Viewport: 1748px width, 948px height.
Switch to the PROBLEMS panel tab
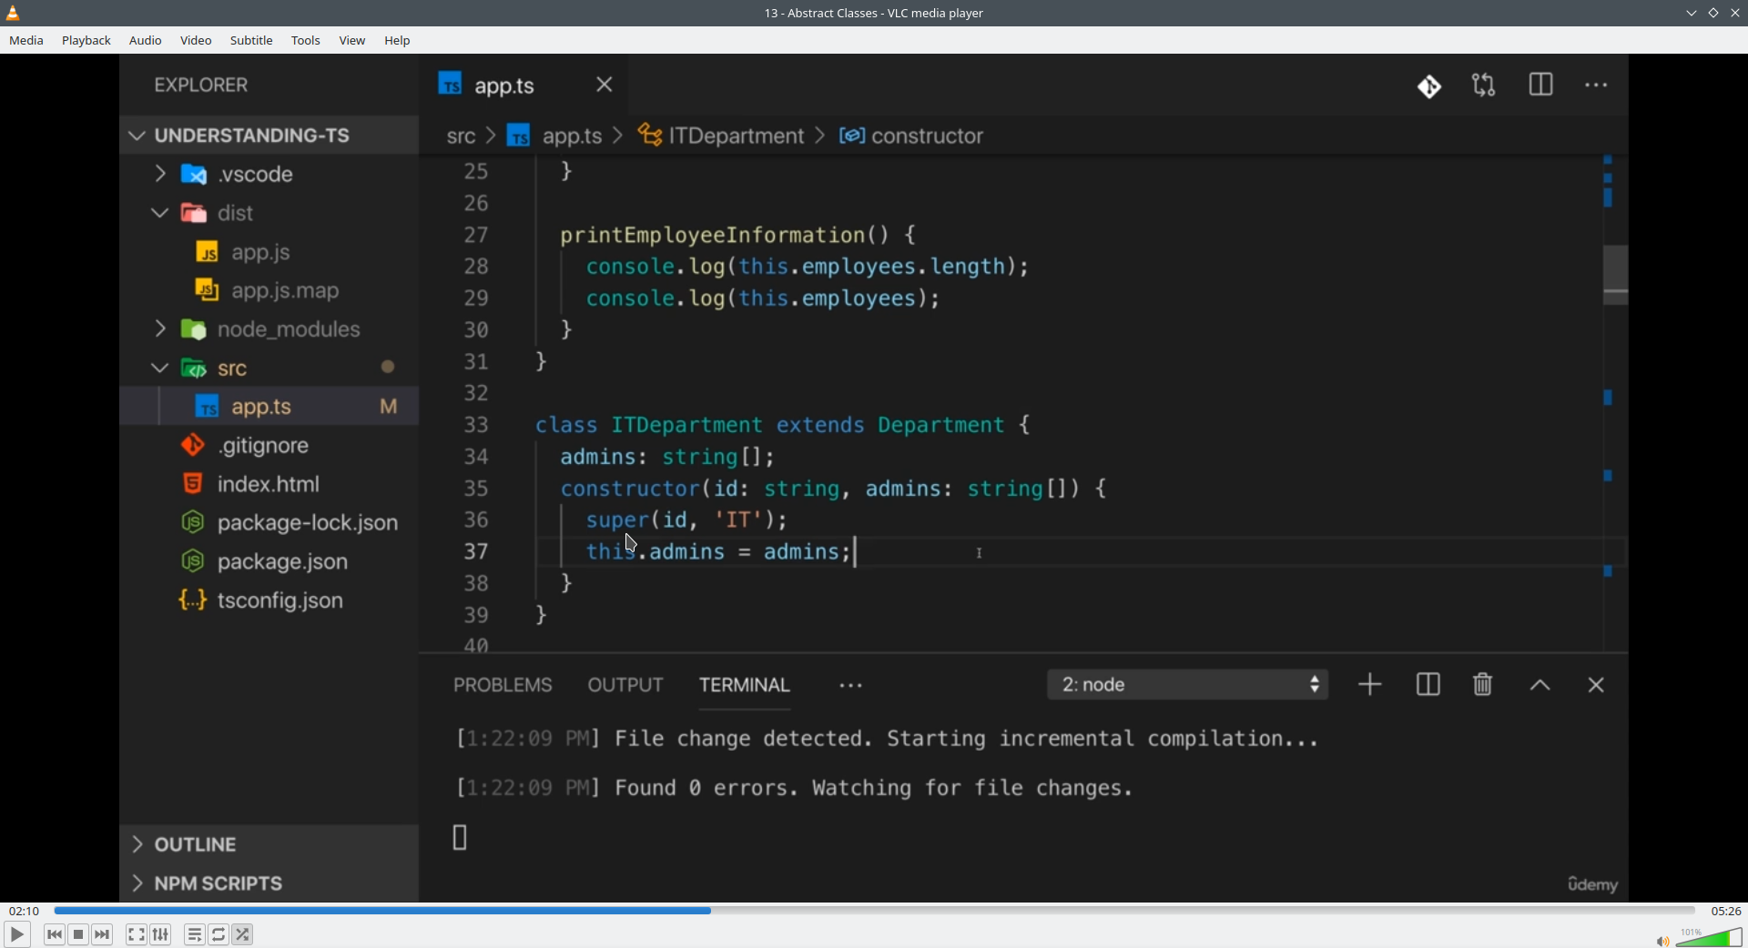tap(503, 685)
